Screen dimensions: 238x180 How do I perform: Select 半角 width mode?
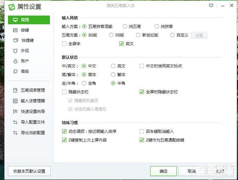coord(113,83)
